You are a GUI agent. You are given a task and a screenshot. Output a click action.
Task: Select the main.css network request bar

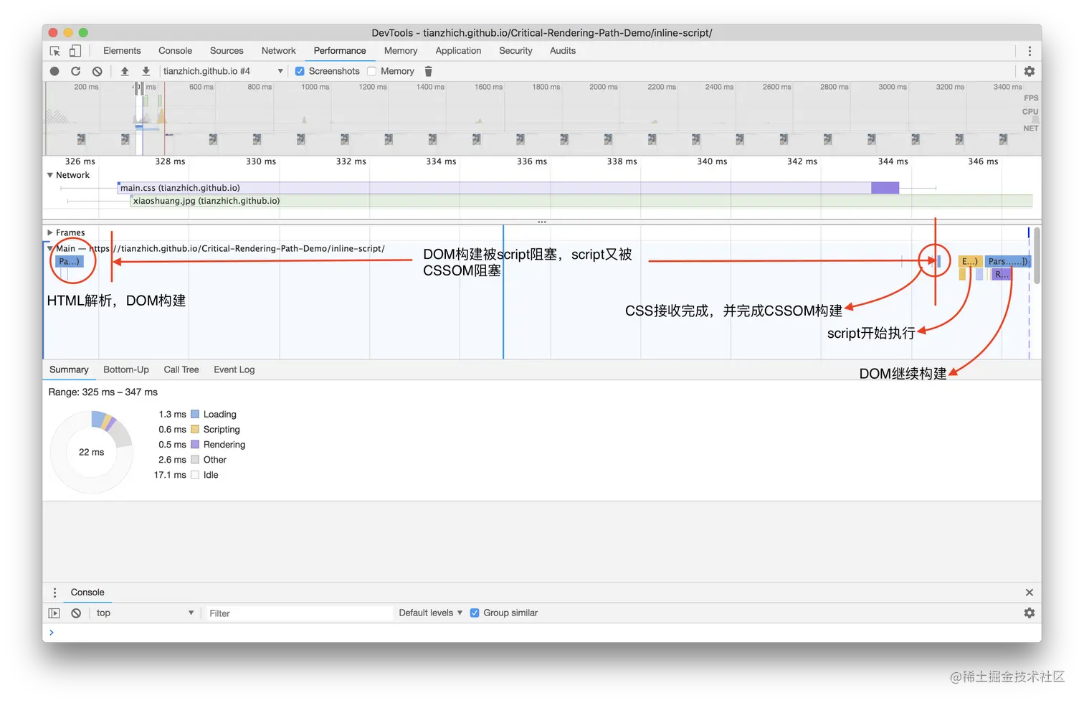[x=508, y=188]
